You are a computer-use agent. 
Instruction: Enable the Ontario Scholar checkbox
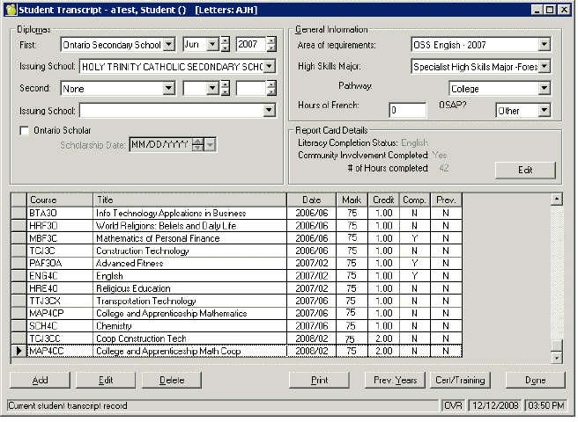tap(25, 131)
